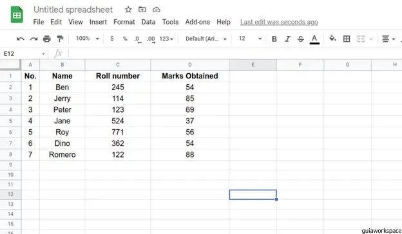Open the Data menu
The width and height of the screenshot is (402, 234).
click(148, 22)
